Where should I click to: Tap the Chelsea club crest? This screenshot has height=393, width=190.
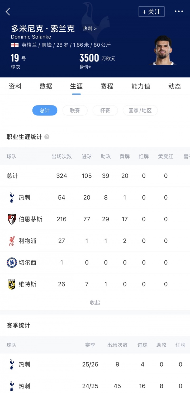(x=12, y=263)
